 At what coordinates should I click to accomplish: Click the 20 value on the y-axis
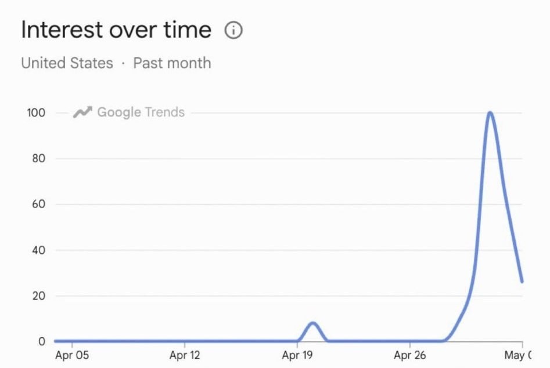[38, 296]
